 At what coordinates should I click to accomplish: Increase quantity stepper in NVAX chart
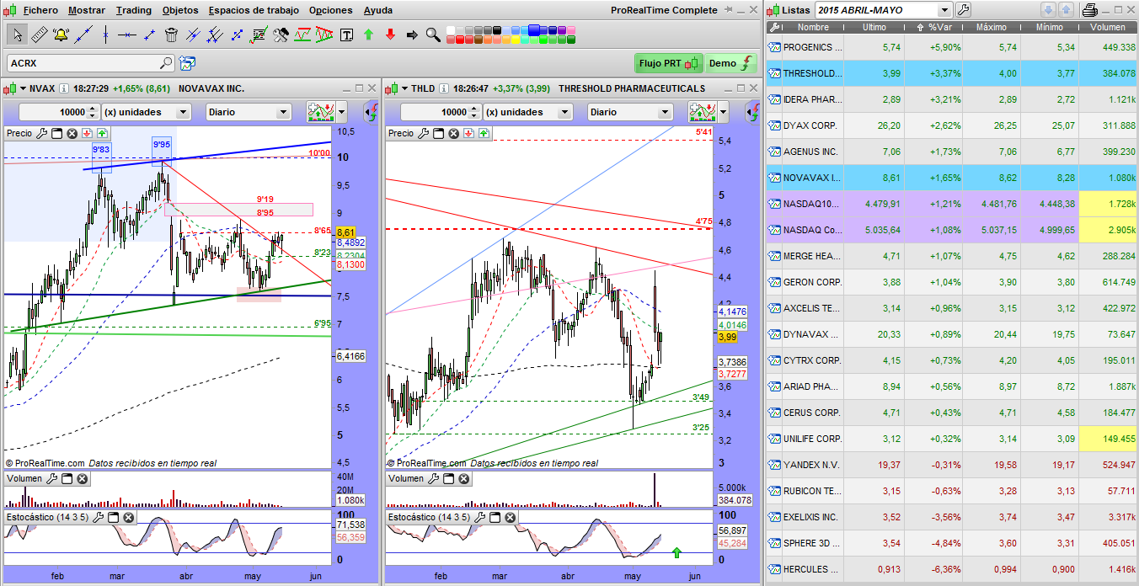93,108
